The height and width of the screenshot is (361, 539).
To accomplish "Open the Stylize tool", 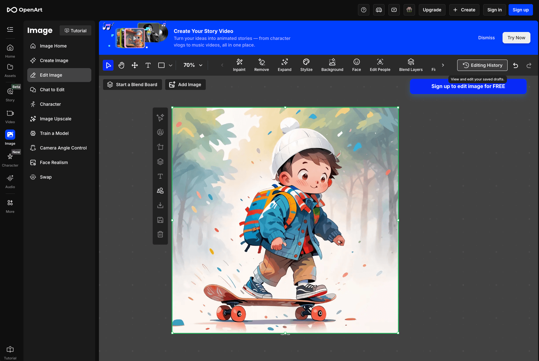I will click(306, 65).
